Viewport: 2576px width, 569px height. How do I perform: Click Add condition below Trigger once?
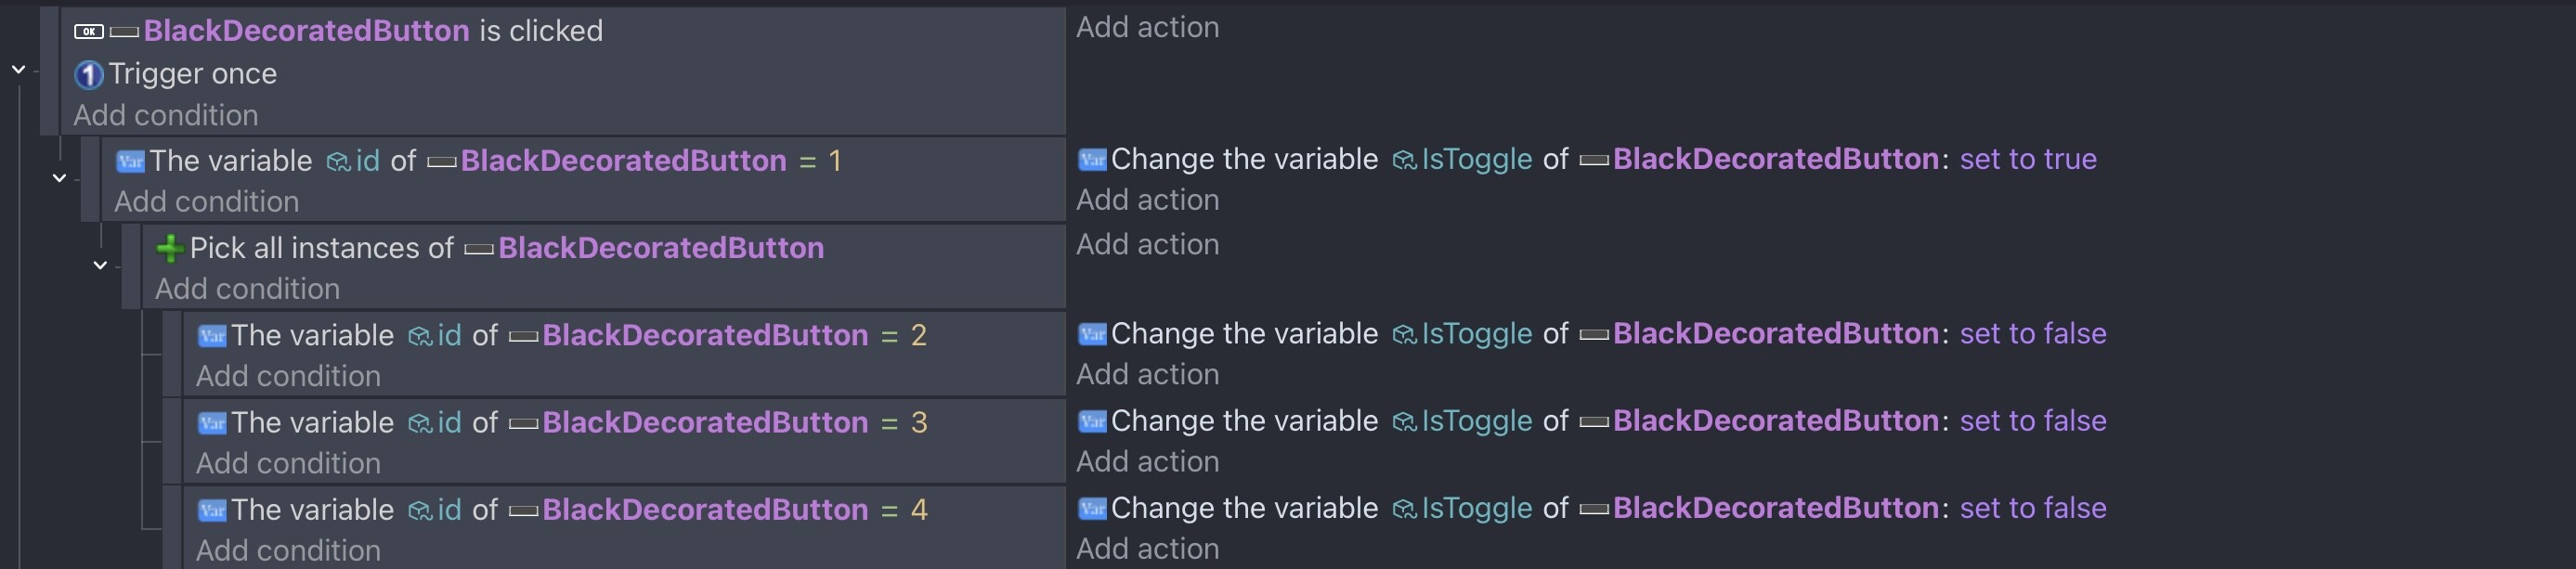click(166, 116)
